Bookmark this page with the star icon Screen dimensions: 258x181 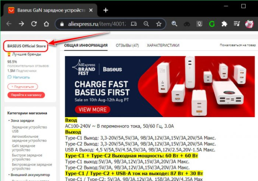tap(159, 24)
